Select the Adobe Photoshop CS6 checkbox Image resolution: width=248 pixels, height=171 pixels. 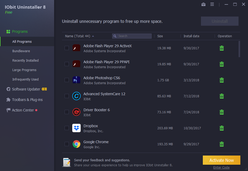click(x=67, y=80)
